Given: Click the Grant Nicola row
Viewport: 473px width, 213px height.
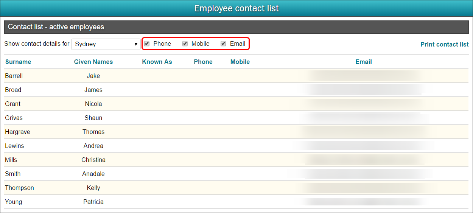Looking at the screenshot, I should click(x=236, y=104).
